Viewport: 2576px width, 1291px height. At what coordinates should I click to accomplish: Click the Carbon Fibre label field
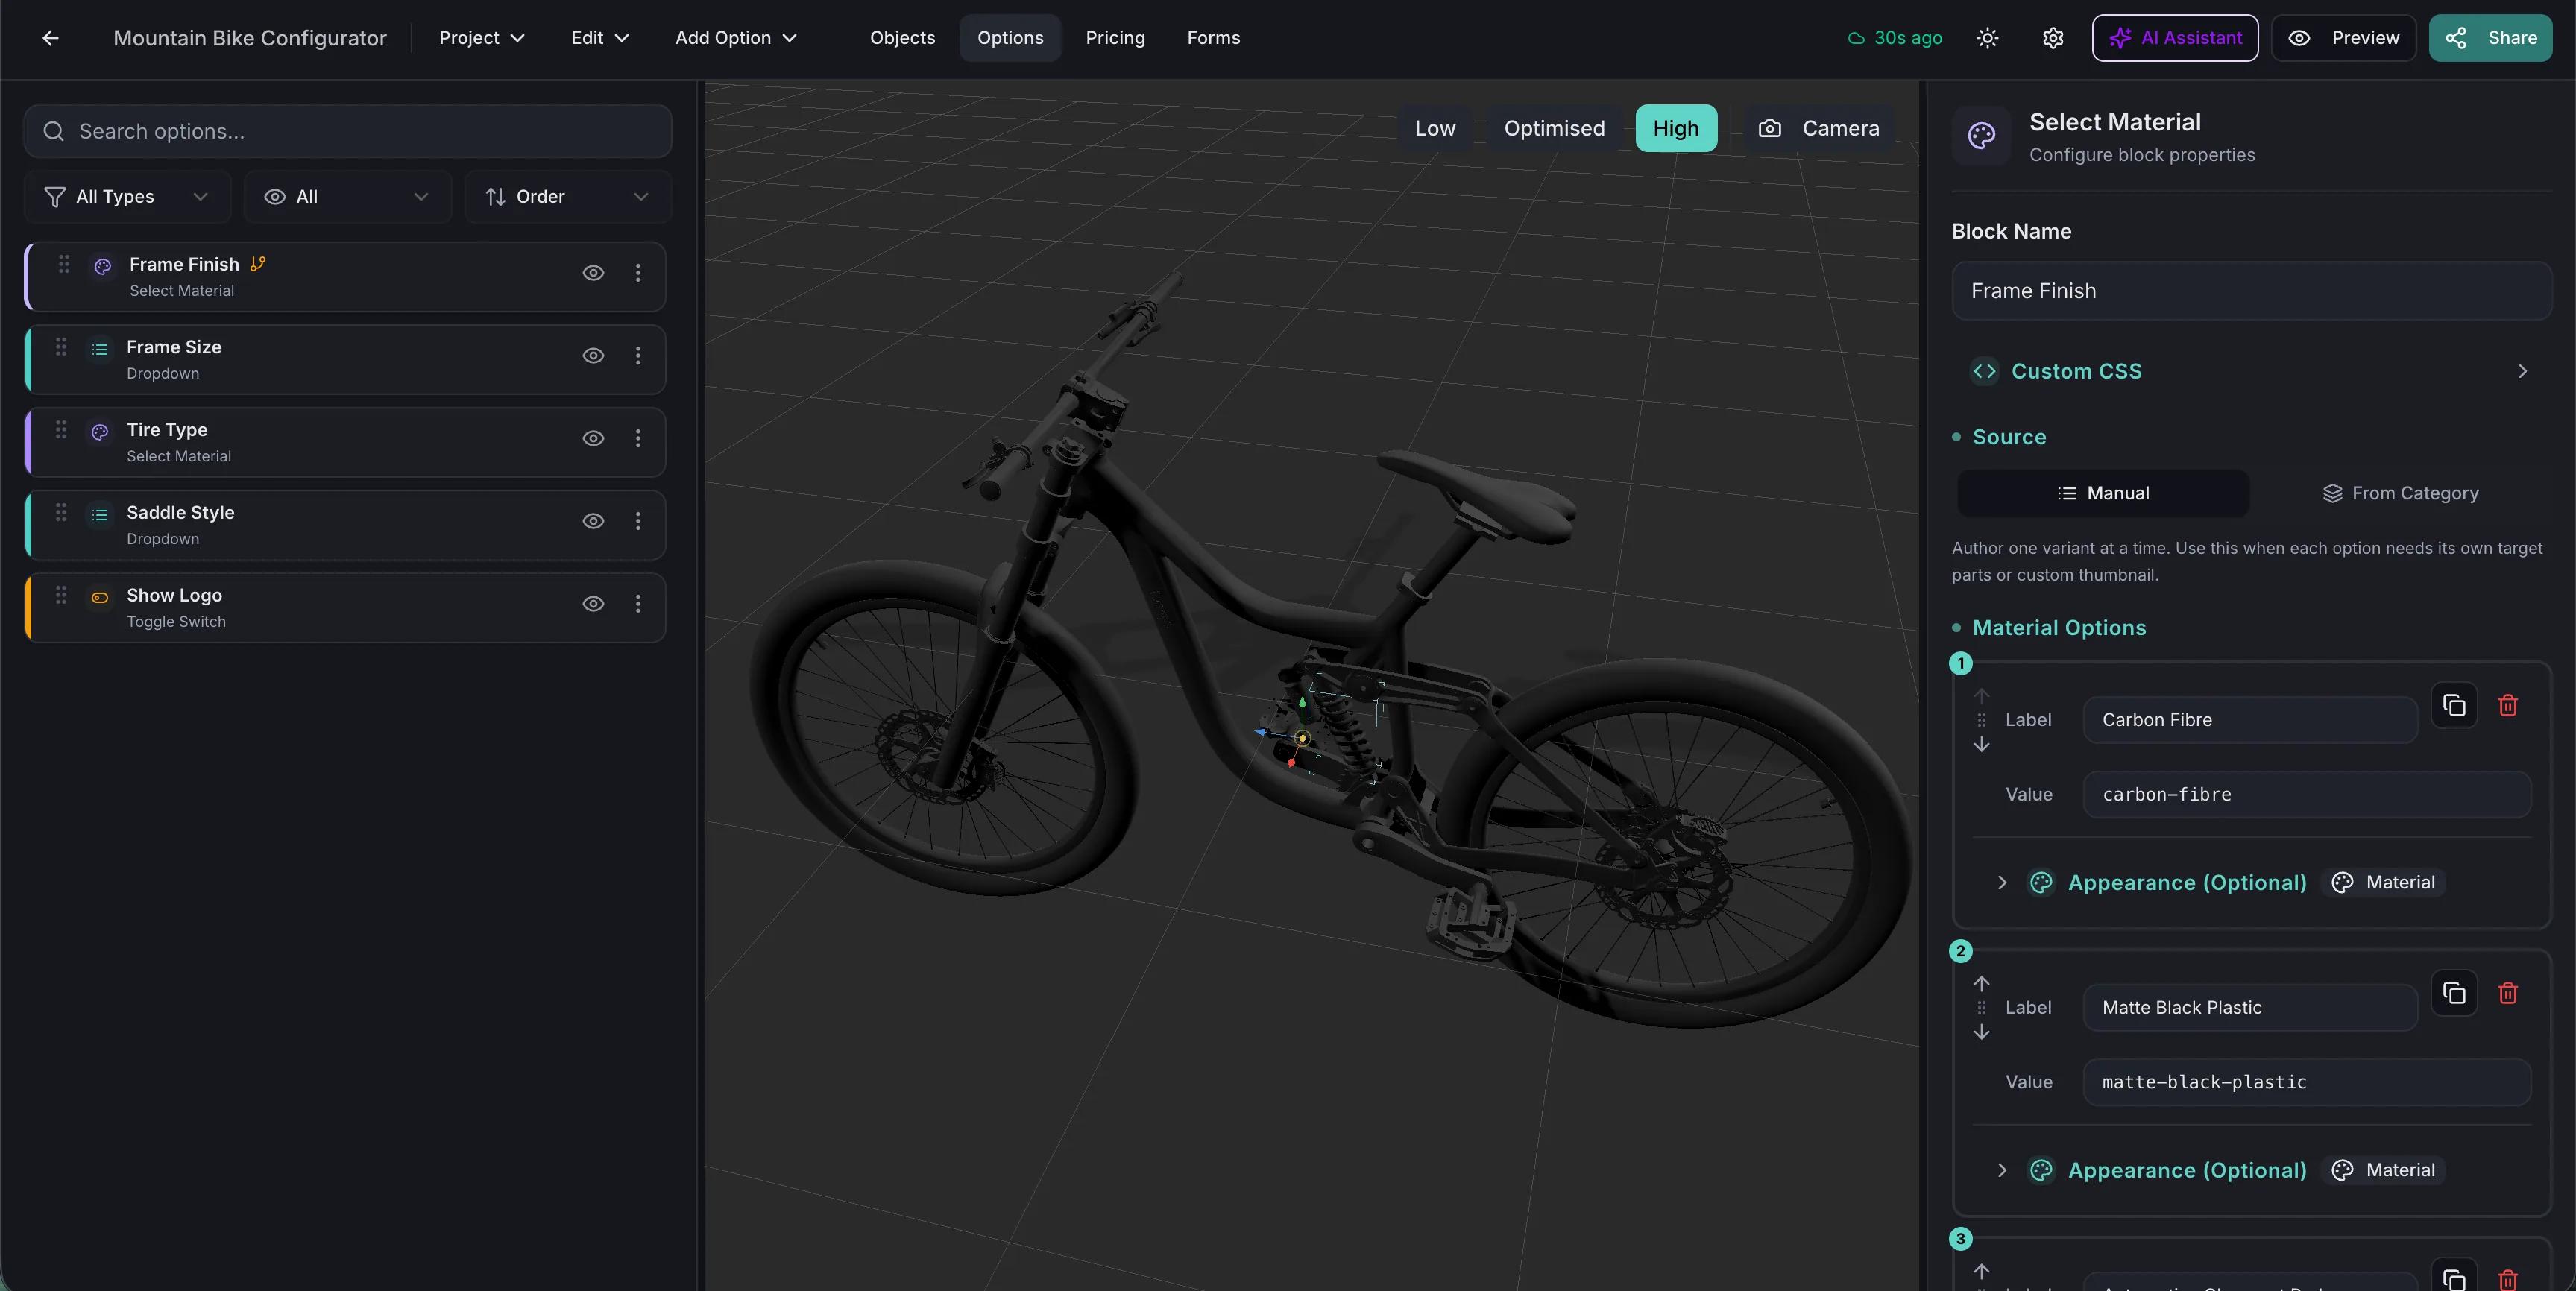tap(2250, 720)
